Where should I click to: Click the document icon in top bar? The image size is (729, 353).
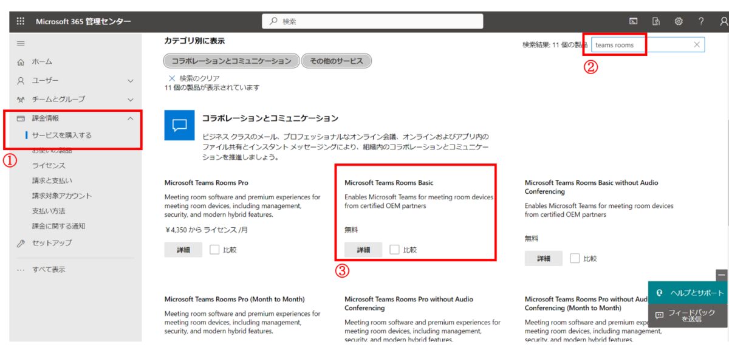pos(656,21)
